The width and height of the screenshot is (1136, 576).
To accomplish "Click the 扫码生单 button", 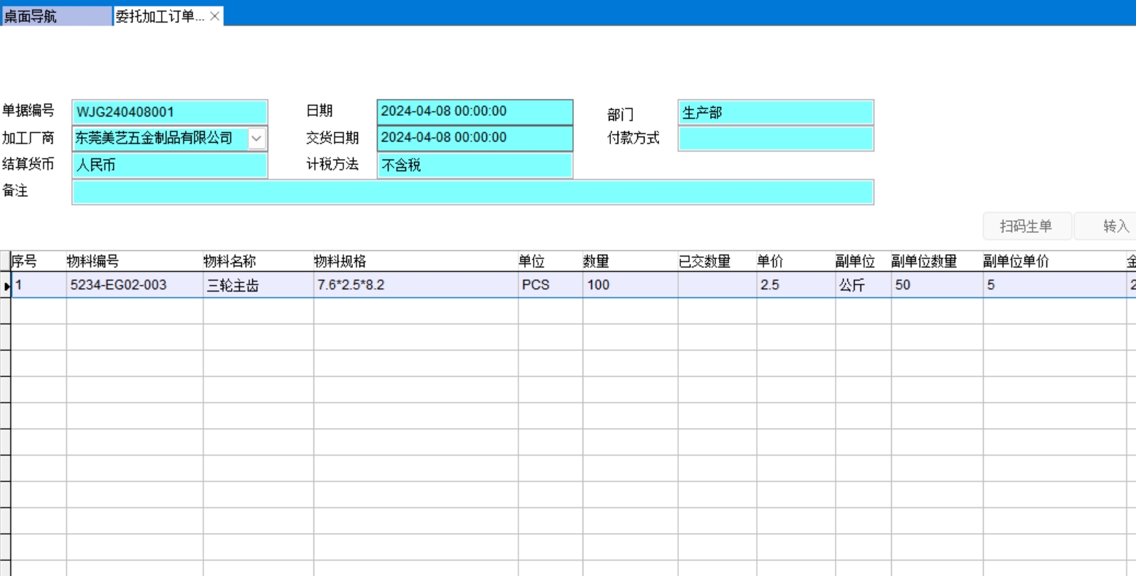I will pos(1026,226).
